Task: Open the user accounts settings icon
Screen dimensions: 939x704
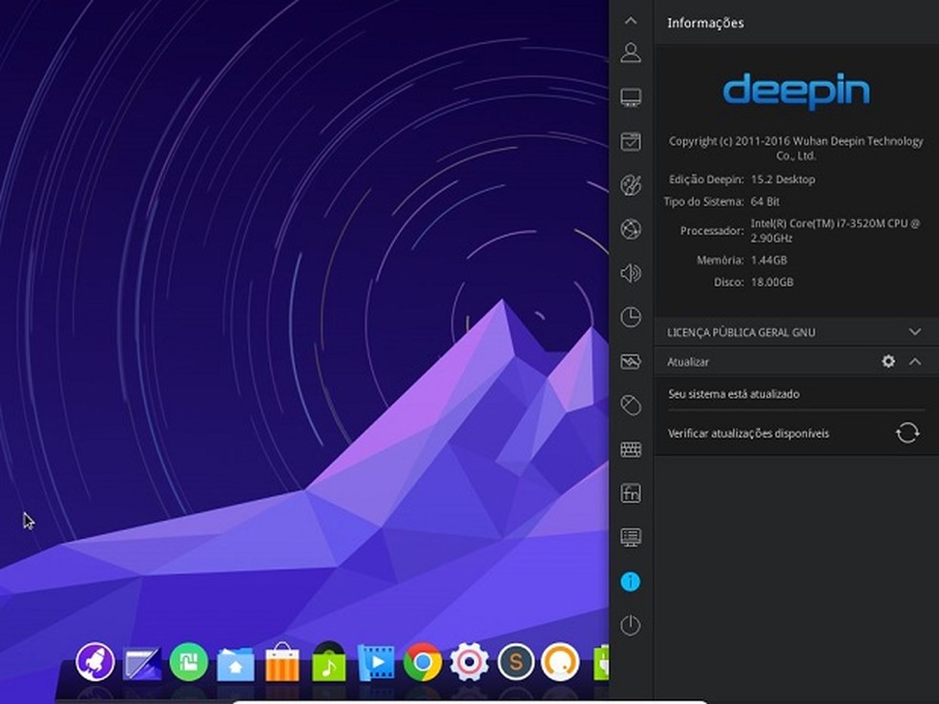Action: (631, 52)
